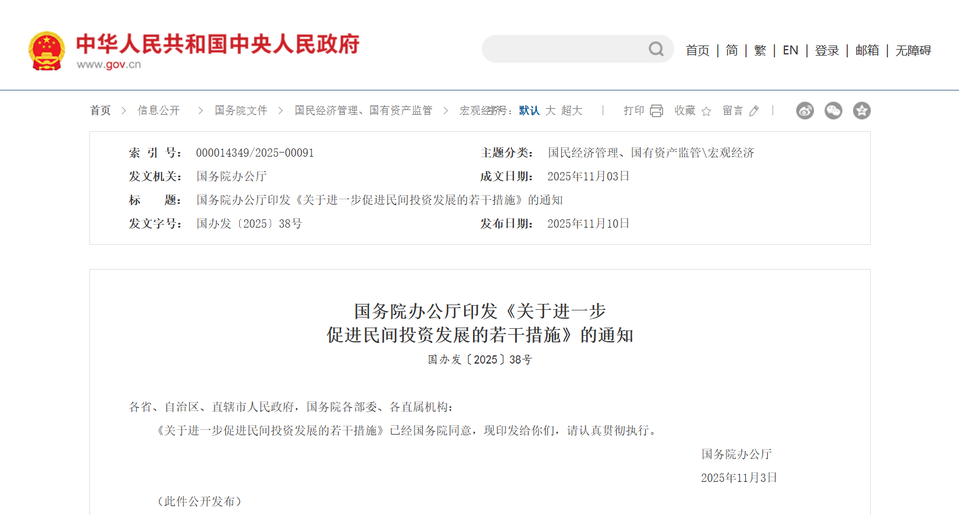
Task: Enable 无障碍 accessibility mode
Action: 913,51
